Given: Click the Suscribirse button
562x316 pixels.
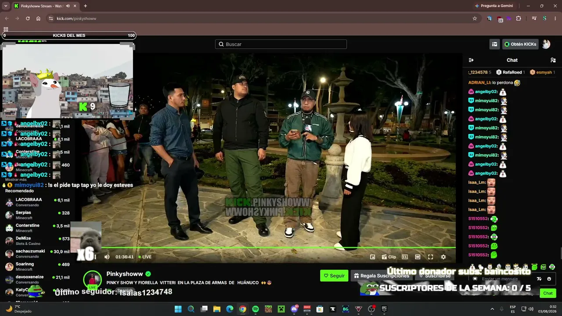Looking at the screenshot, I should click(x=435, y=276).
